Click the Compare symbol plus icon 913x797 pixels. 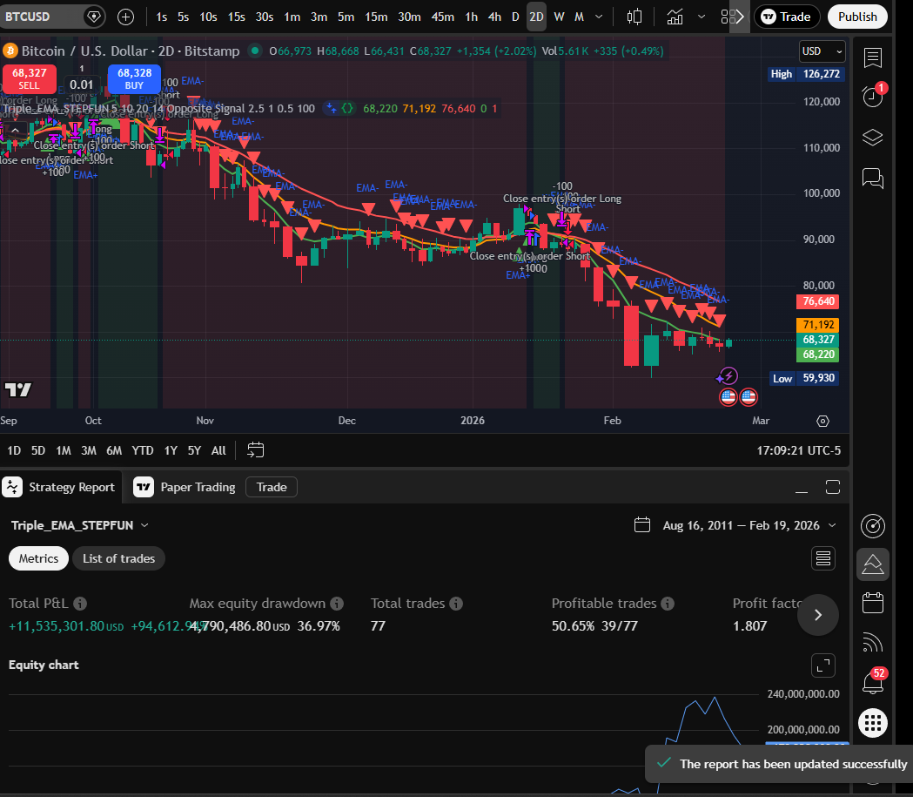tap(125, 17)
